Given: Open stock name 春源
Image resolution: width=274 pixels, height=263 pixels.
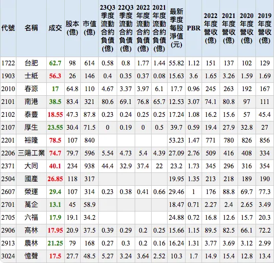Looking at the screenshot, I should click(x=31, y=89).
